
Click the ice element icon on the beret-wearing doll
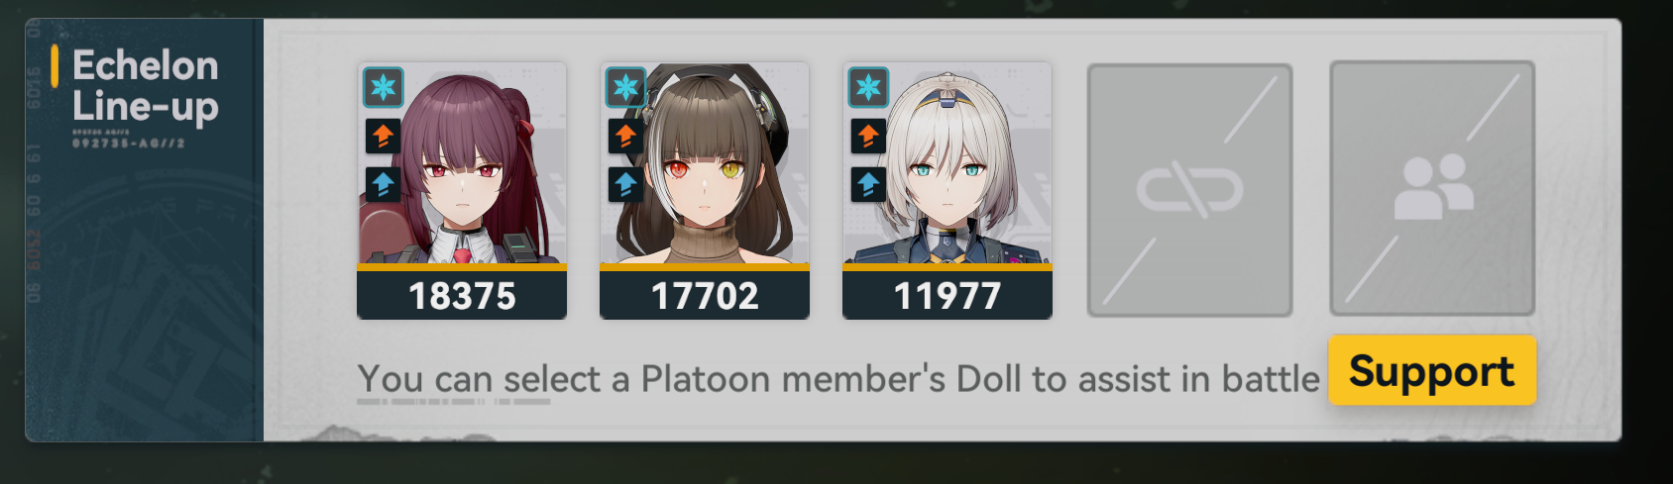point(625,88)
